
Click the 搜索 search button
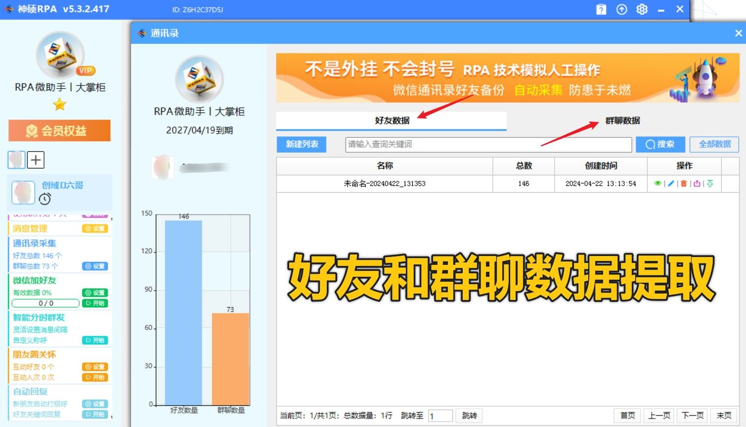click(660, 144)
